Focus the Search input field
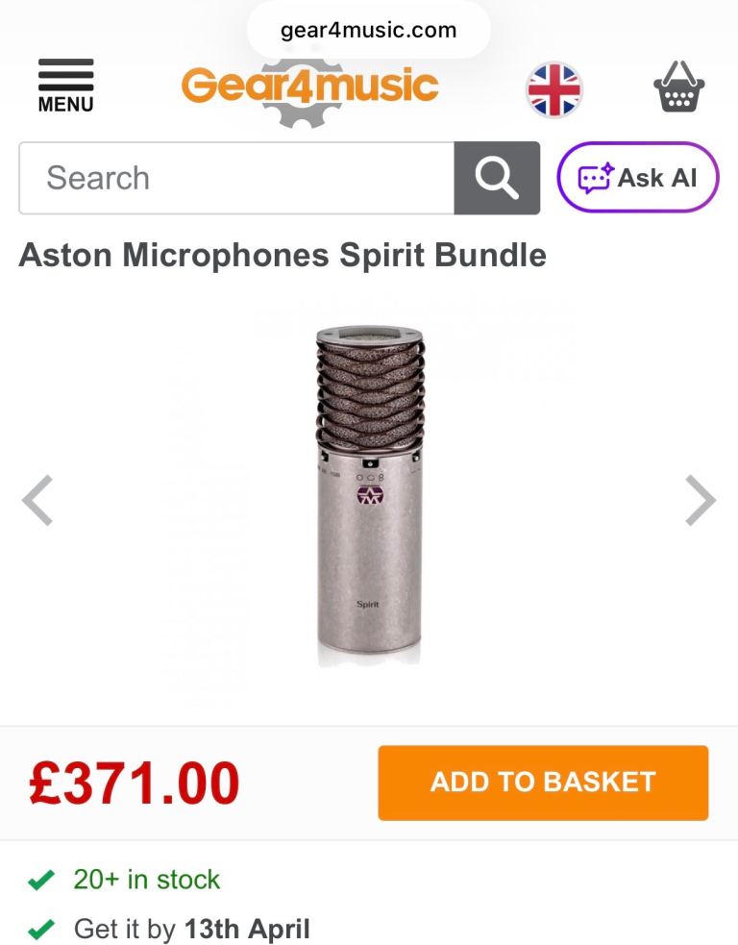Image resolution: width=738 pixels, height=945 pixels. tap(236, 178)
